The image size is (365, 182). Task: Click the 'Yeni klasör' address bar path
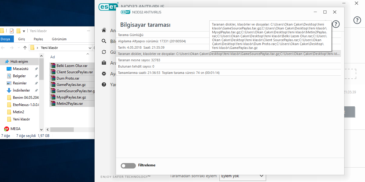click(49, 48)
